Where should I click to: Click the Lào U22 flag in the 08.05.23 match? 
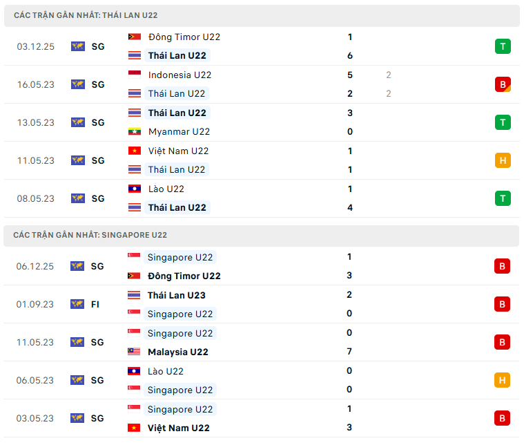pyautogui.click(x=135, y=189)
